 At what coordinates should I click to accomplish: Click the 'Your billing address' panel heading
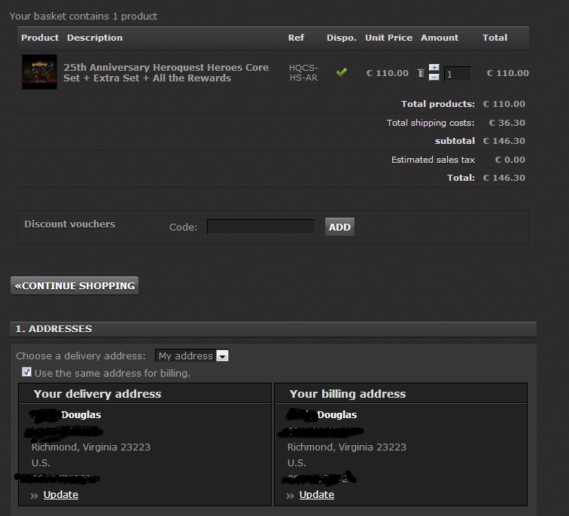(347, 393)
